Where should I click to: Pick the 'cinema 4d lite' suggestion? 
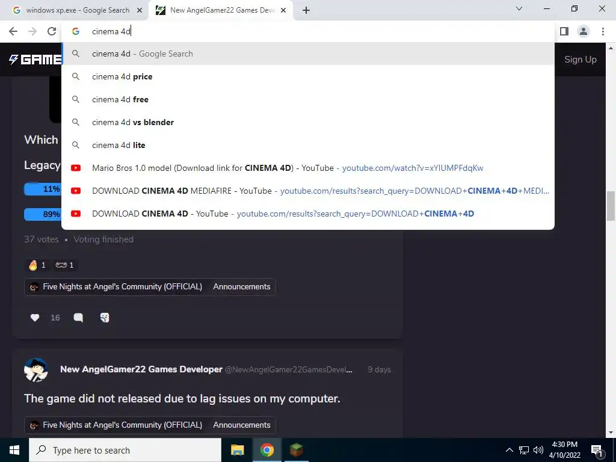tap(308, 145)
